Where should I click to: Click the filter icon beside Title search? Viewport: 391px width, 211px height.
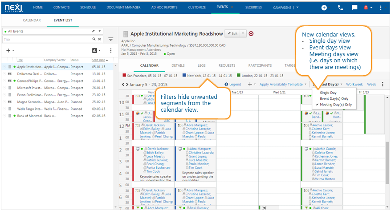click(111, 39)
